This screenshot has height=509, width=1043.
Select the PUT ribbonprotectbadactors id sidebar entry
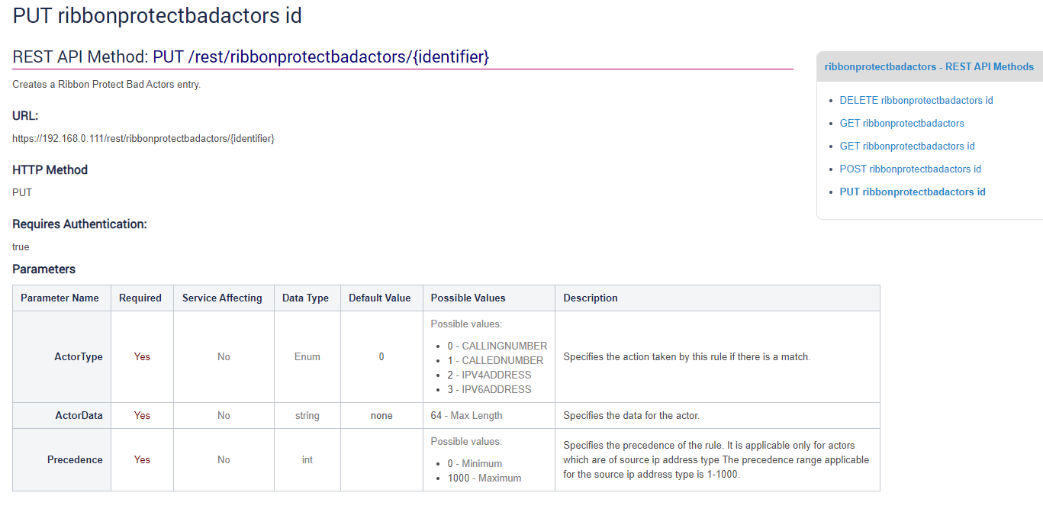[x=913, y=192]
